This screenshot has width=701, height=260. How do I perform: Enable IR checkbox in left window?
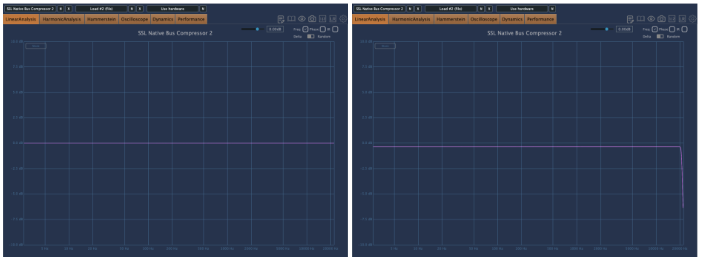point(335,29)
